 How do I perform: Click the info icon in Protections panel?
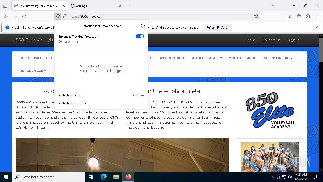[x=143, y=26]
